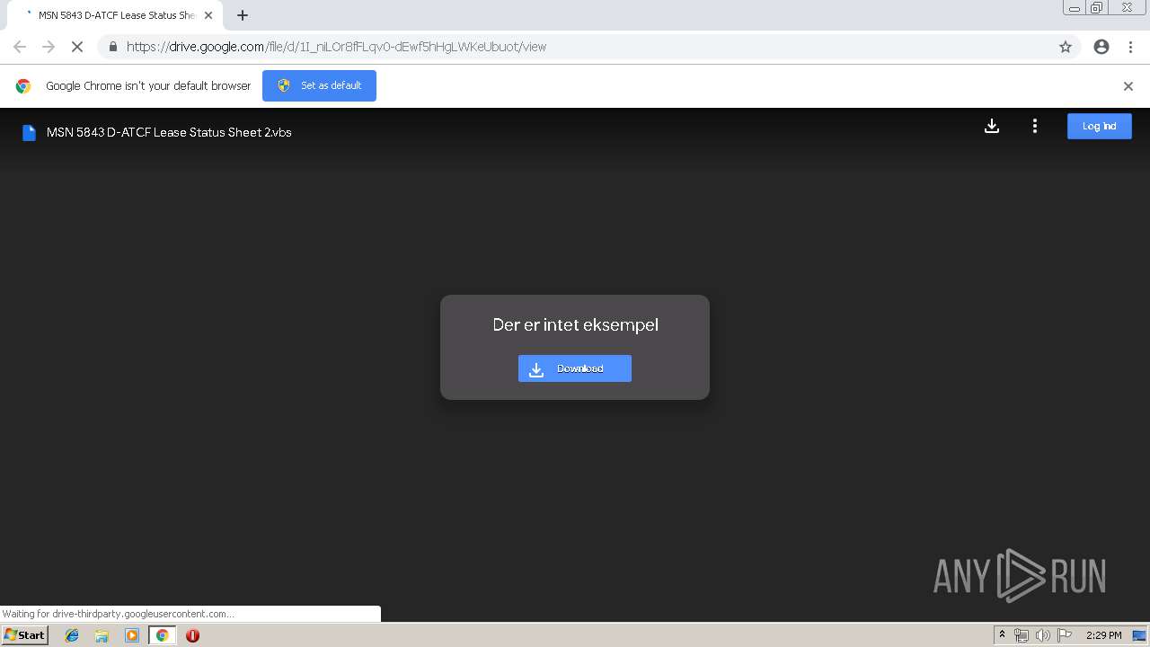
Task: Click the Log ind button
Action: pos(1100,127)
